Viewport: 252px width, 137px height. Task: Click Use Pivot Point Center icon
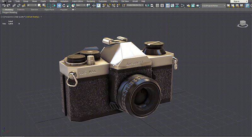[88, 6]
